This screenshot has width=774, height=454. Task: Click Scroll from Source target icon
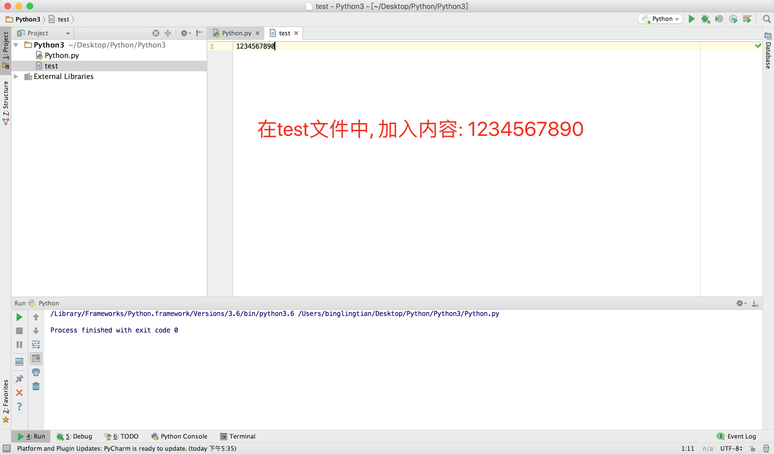point(156,33)
